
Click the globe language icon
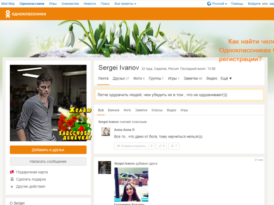209,3
